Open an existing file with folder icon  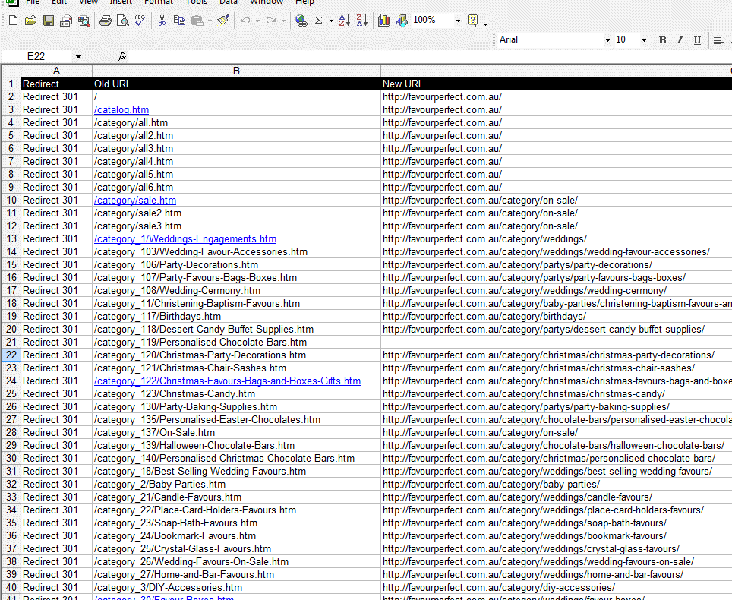[x=31, y=21]
